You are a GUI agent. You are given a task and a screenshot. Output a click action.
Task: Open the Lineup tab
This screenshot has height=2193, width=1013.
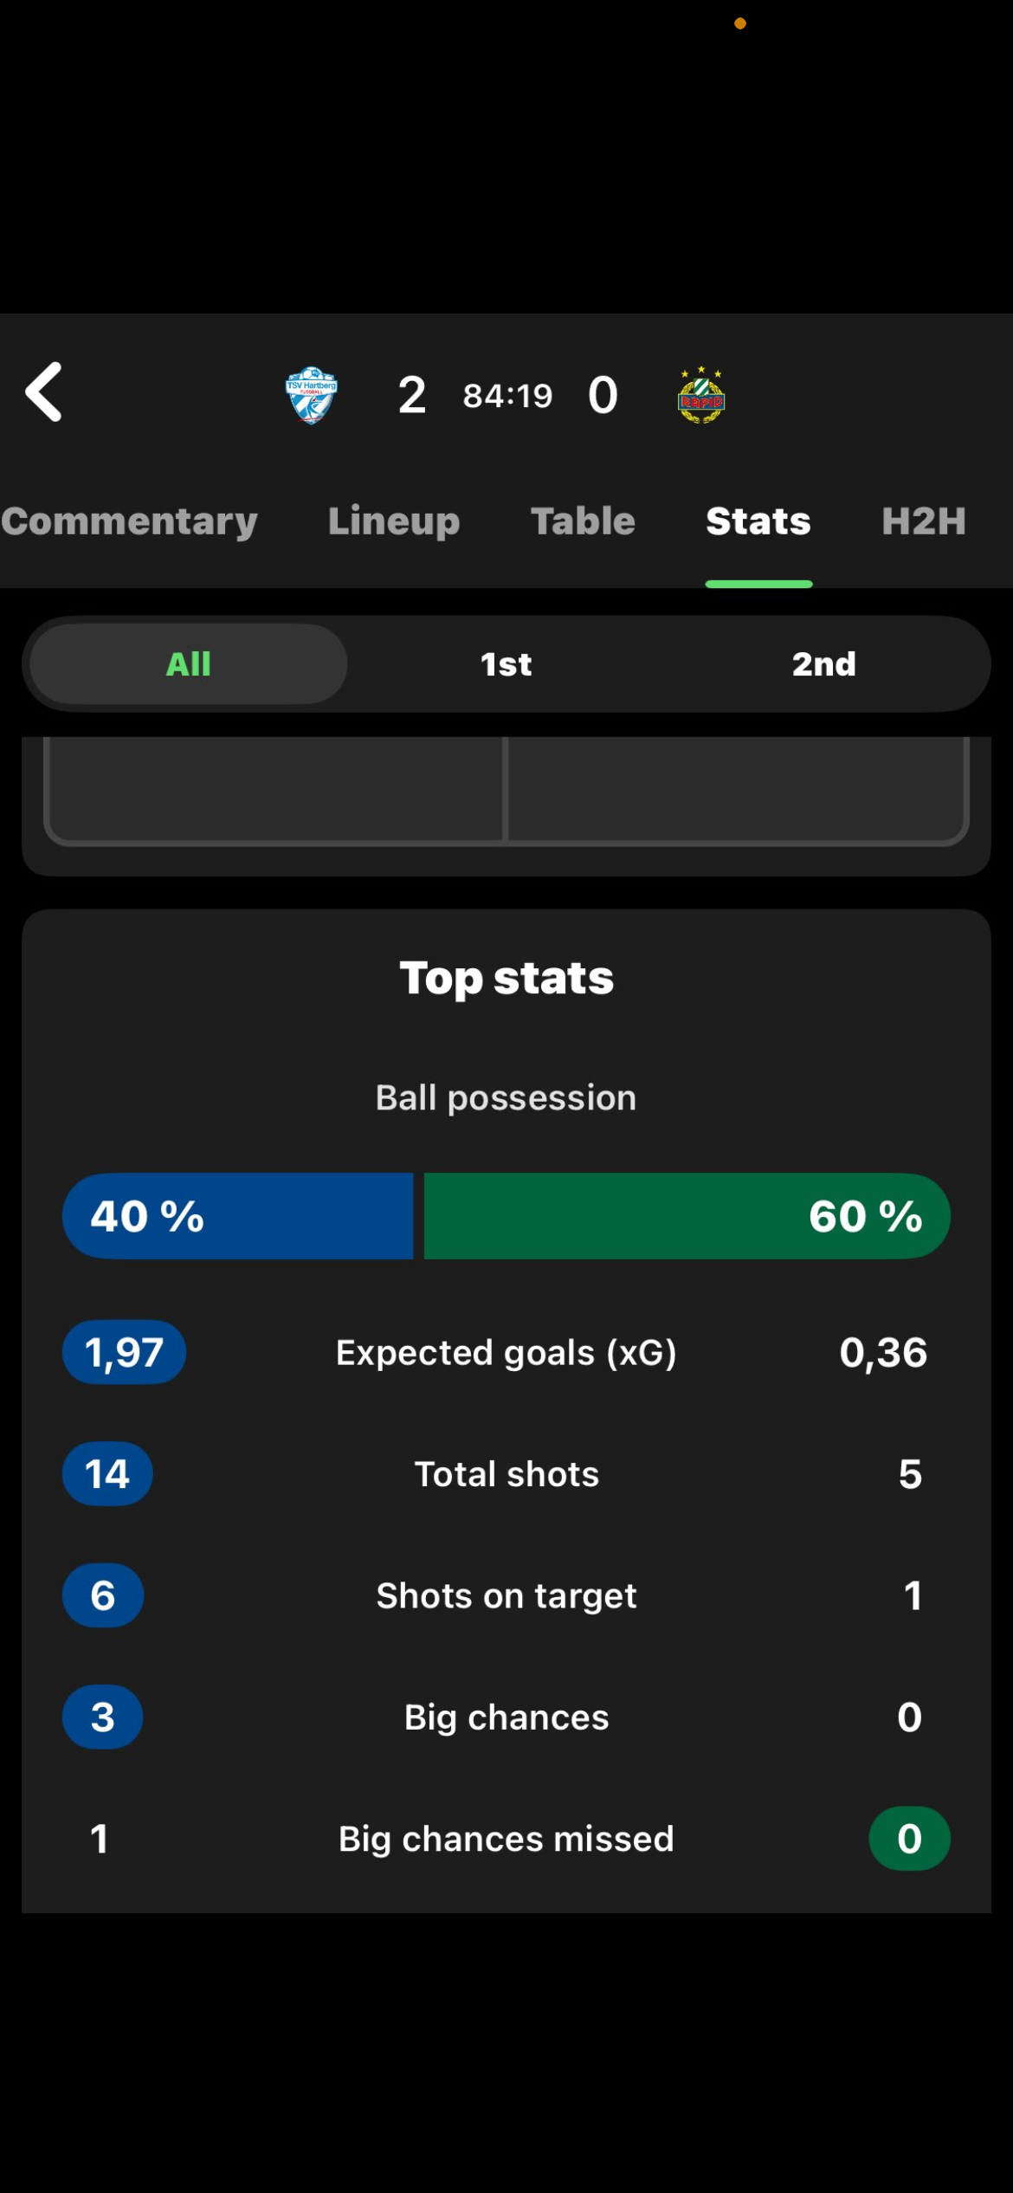[x=394, y=521]
